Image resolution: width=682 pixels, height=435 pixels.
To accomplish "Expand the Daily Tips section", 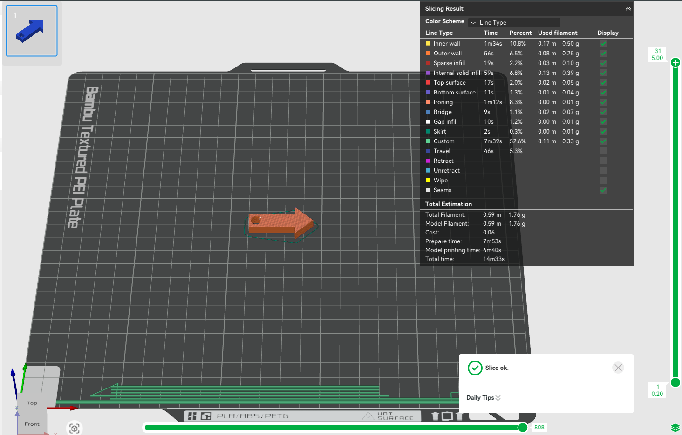I will (484, 398).
